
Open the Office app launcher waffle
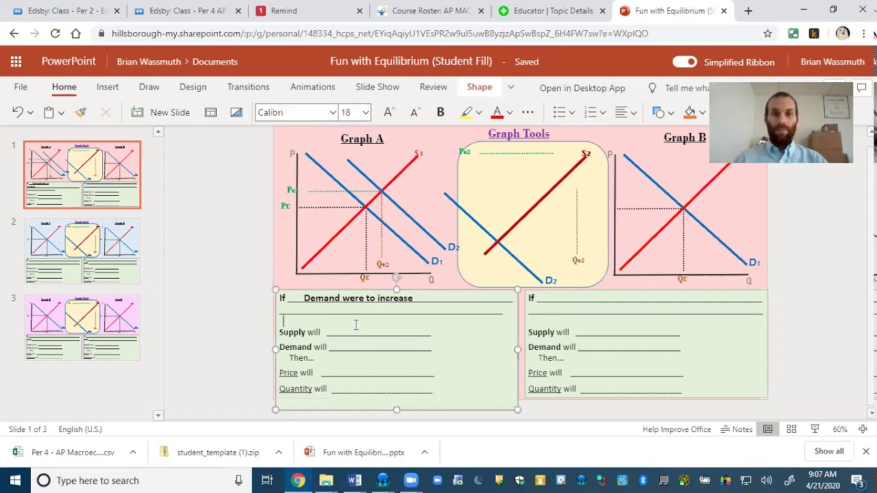click(16, 62)
